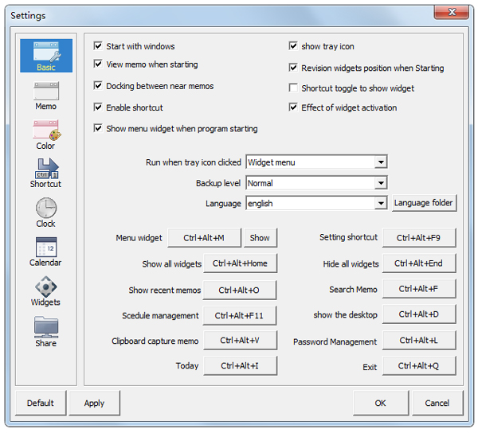Enable Shortcut toggle to show widget
The height and width of the screenshot is (433, 478).
(294, 88)
